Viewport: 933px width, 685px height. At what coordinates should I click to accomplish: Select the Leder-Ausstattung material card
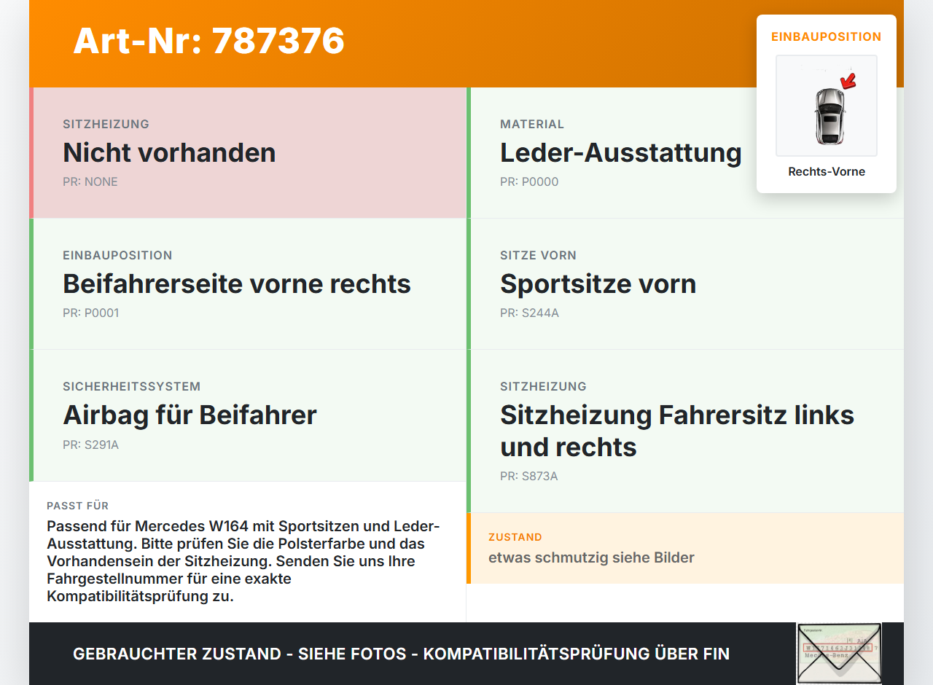tap(685, 153)
